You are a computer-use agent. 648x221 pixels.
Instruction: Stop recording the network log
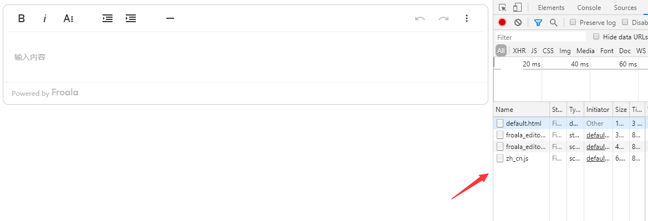pos(502,22)
